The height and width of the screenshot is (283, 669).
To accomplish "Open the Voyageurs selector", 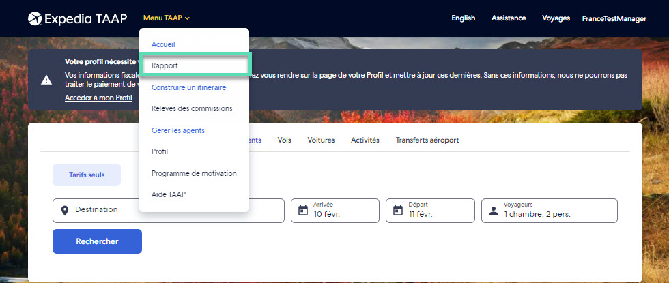I will 550,211.
